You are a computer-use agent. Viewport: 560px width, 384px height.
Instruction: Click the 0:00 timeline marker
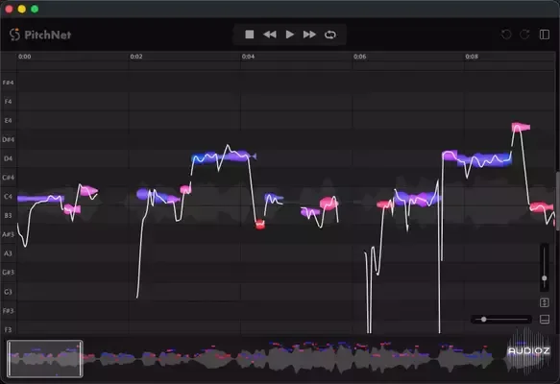click(x=24, y=57)
